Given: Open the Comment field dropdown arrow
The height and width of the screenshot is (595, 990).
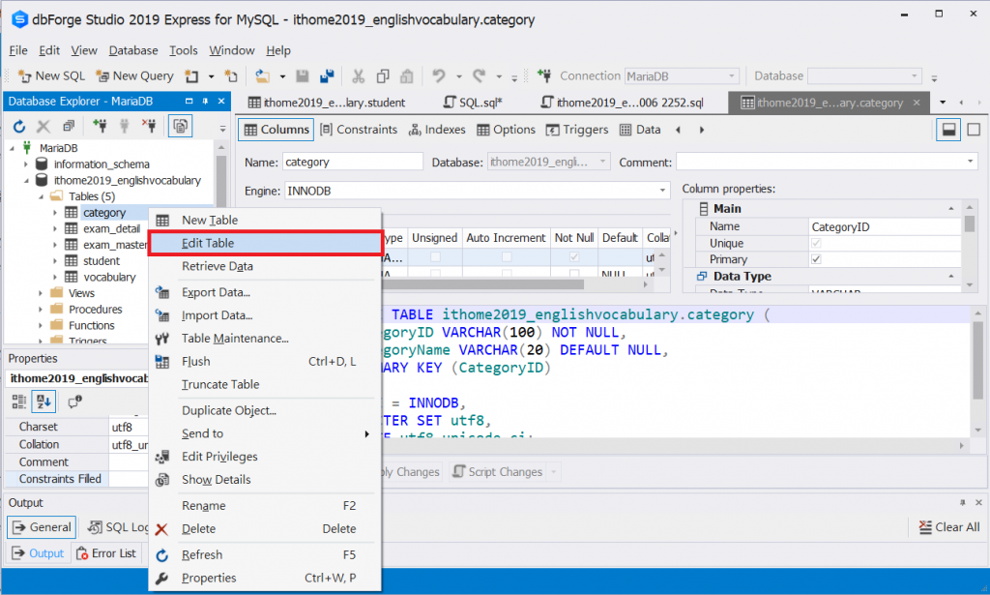Looking at the screenshot, I should [971, 162].
